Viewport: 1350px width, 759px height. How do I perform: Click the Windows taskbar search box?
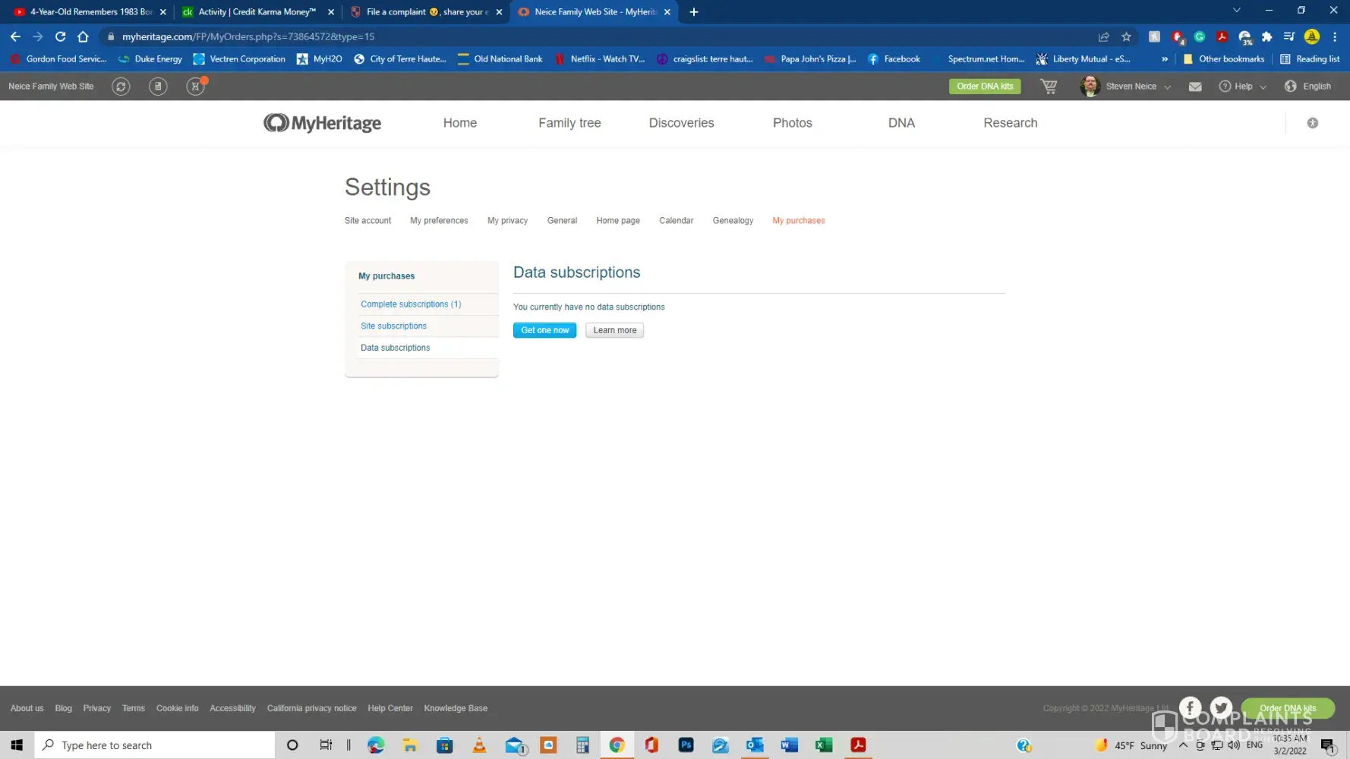(x=156, y=745)
